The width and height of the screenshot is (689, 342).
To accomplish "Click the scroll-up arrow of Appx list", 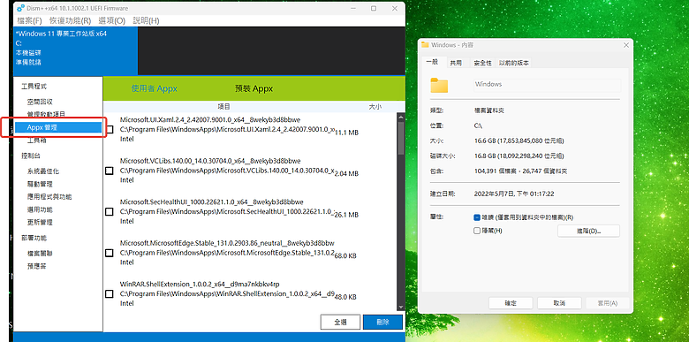I will (400, 117).
